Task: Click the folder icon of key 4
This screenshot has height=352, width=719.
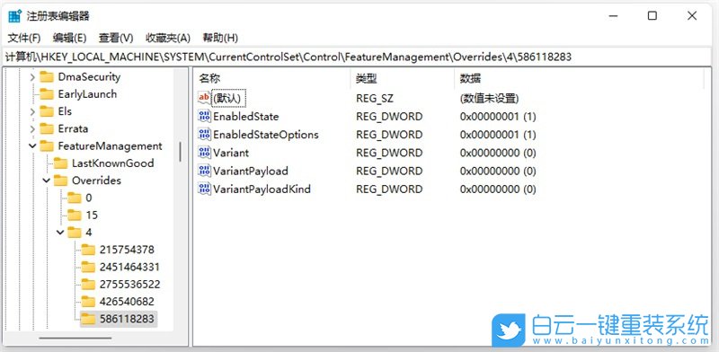Action: pyautogui.click(x=75, y=233)
